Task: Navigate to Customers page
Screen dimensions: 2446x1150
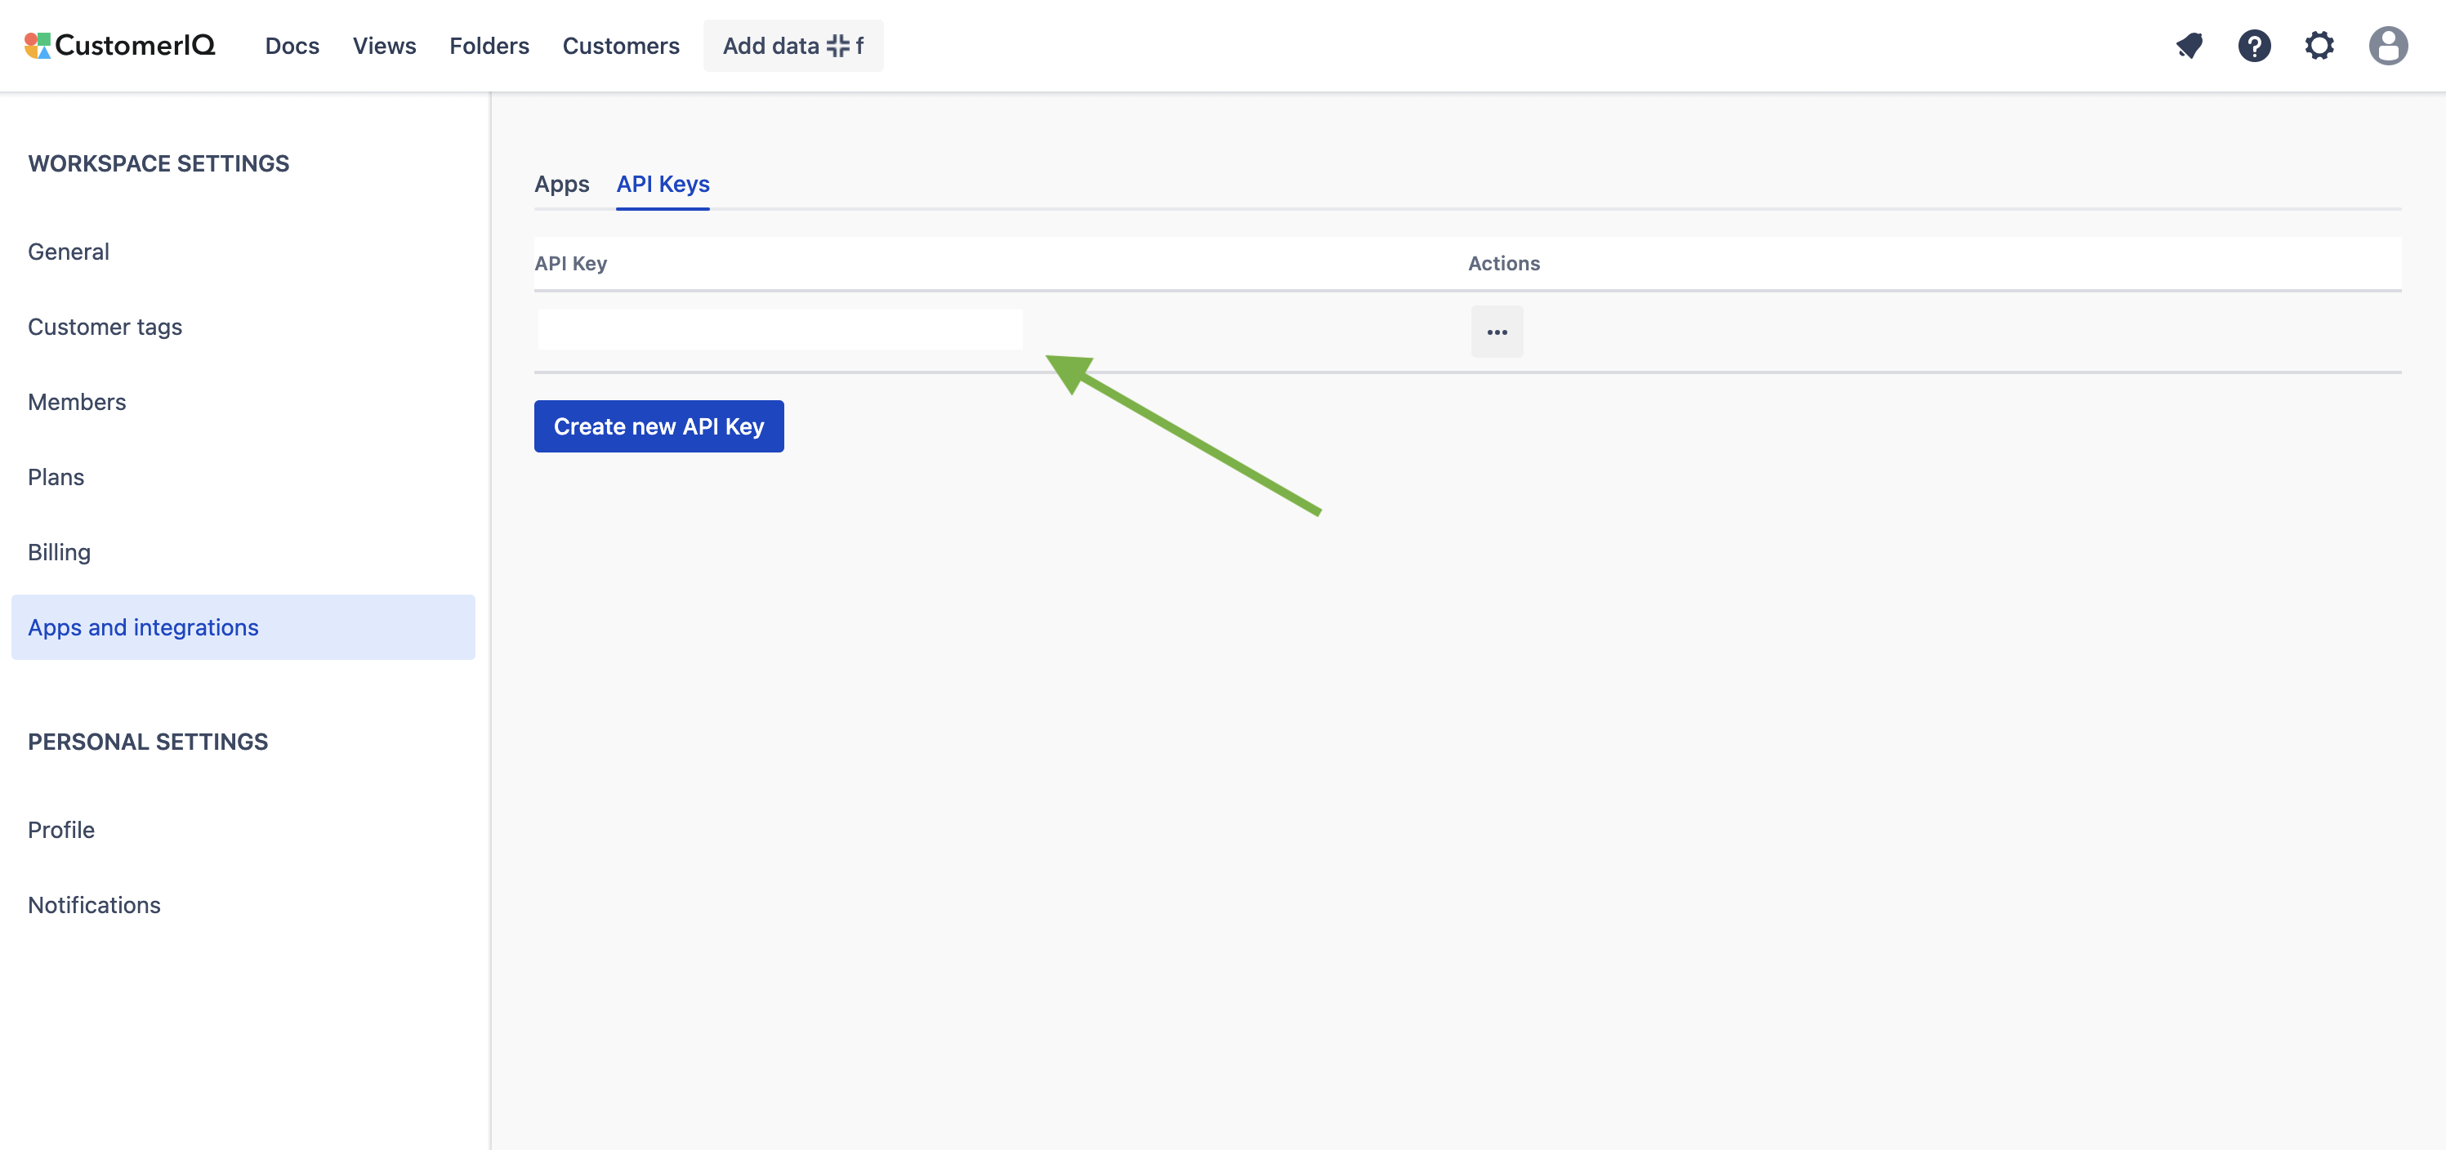Action: (621, 46)
